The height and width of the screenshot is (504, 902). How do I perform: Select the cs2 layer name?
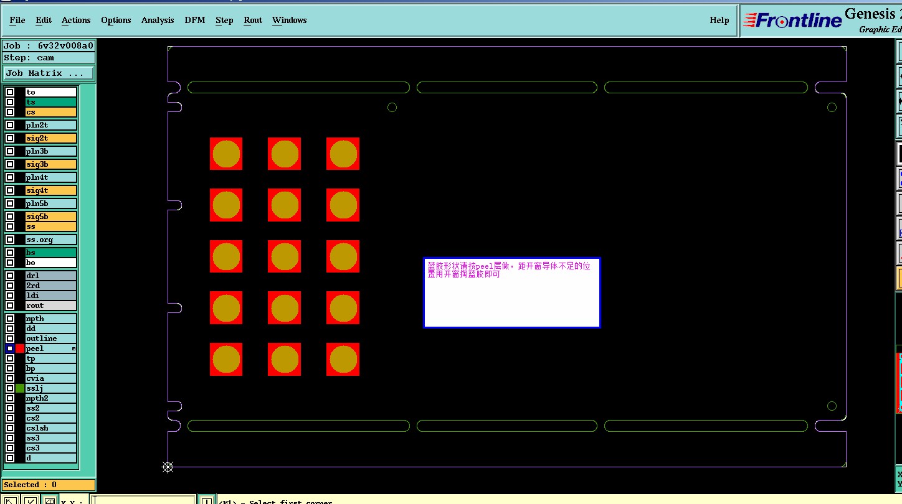(51, 418)
